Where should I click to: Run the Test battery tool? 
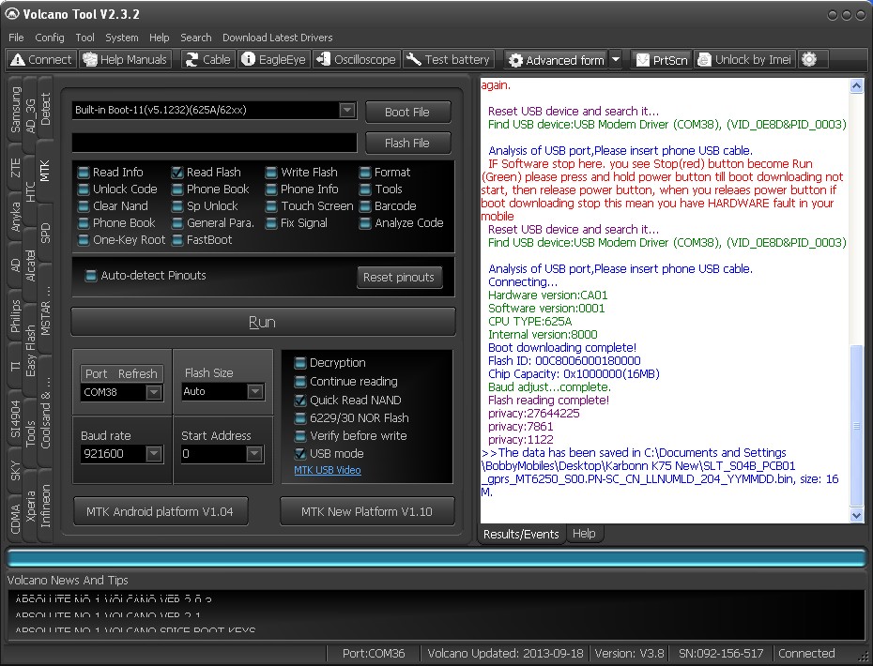448,59
